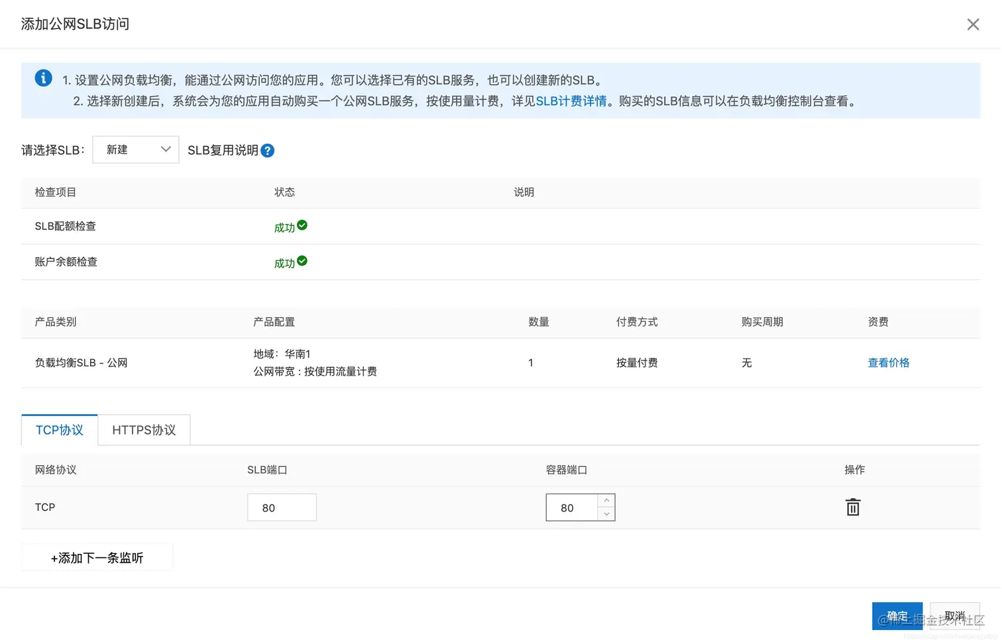Close the 添加公网SLB访问 dialog
Viewport: 1002px width, 644px height.
tap(973, 24)
